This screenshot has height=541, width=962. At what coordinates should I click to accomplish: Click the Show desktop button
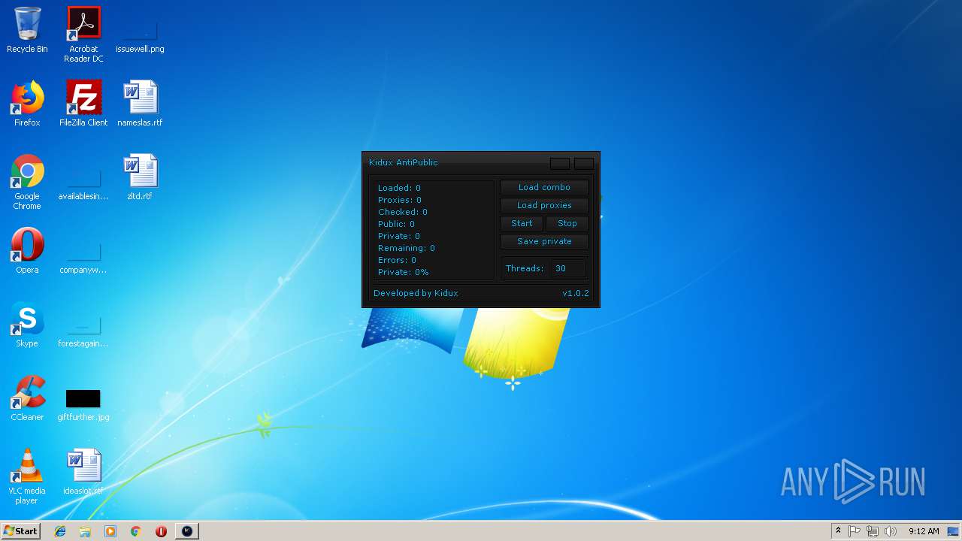coord(954,531)
